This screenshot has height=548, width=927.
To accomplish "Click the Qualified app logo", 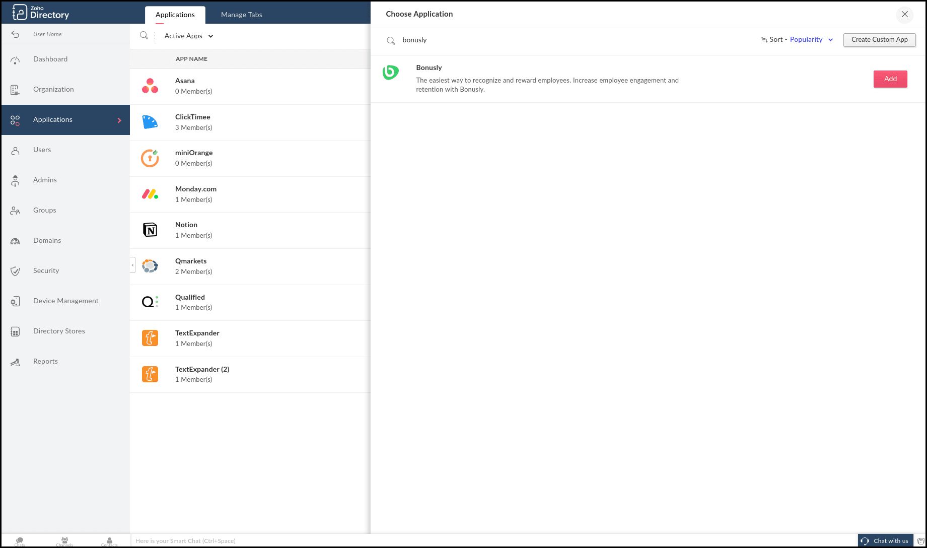I will click(150, 302).
